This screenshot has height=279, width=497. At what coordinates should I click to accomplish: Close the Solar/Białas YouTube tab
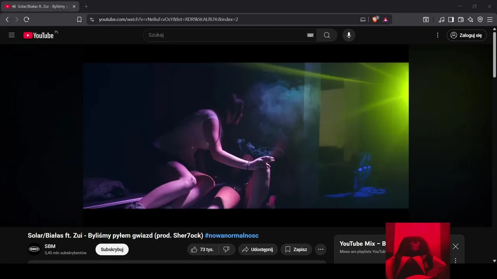(74, 7)
